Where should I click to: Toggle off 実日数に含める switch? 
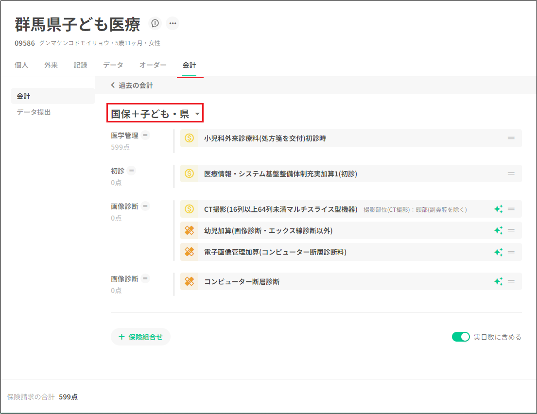click(x=461, y=337)
